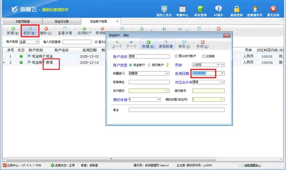Image resolution: width=286 pixels, height=170 pixels.
Task: Click 退出系统 icon
Action: tap(273, 11)
